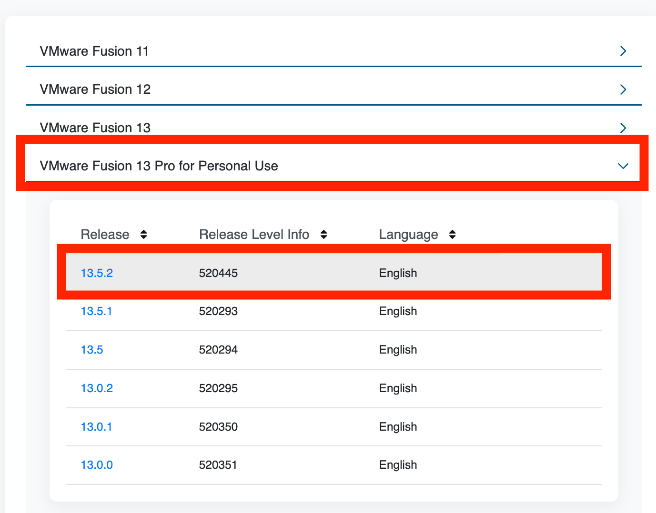Sort table by Release sort icon
The width and height of the screenshot is (656, 513).
[143, 235]
